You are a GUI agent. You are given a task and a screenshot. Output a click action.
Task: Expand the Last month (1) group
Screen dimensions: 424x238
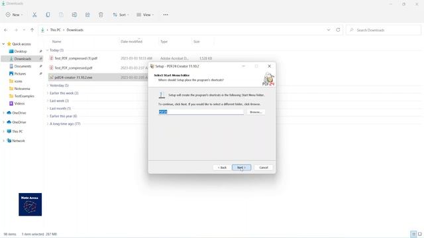[x=48, y=108]
